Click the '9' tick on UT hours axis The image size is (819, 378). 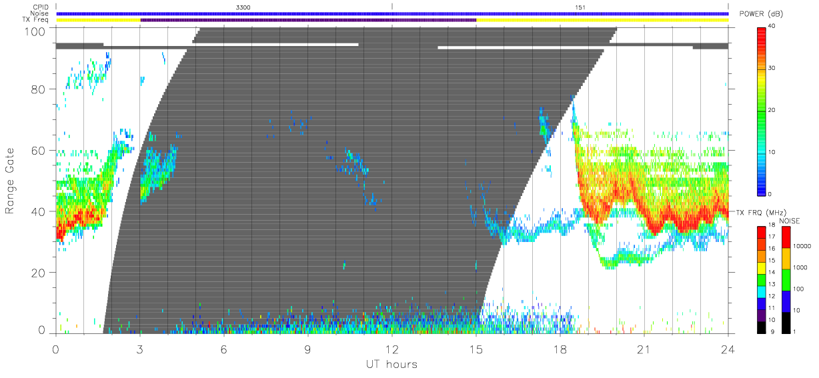[x=307, y=349]
